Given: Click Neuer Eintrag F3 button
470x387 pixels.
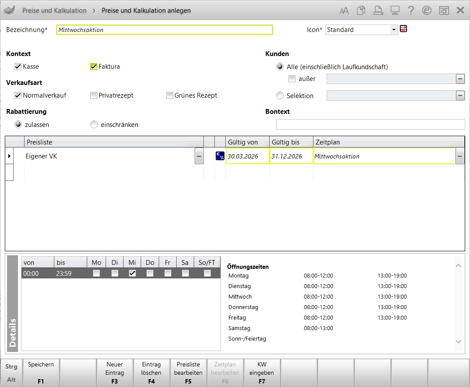Looking at the screenshot, I should coord(115,372).
